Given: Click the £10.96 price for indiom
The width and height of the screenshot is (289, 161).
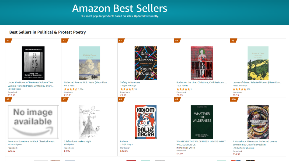Looking at the screenshot, I should tap(124, 151).
